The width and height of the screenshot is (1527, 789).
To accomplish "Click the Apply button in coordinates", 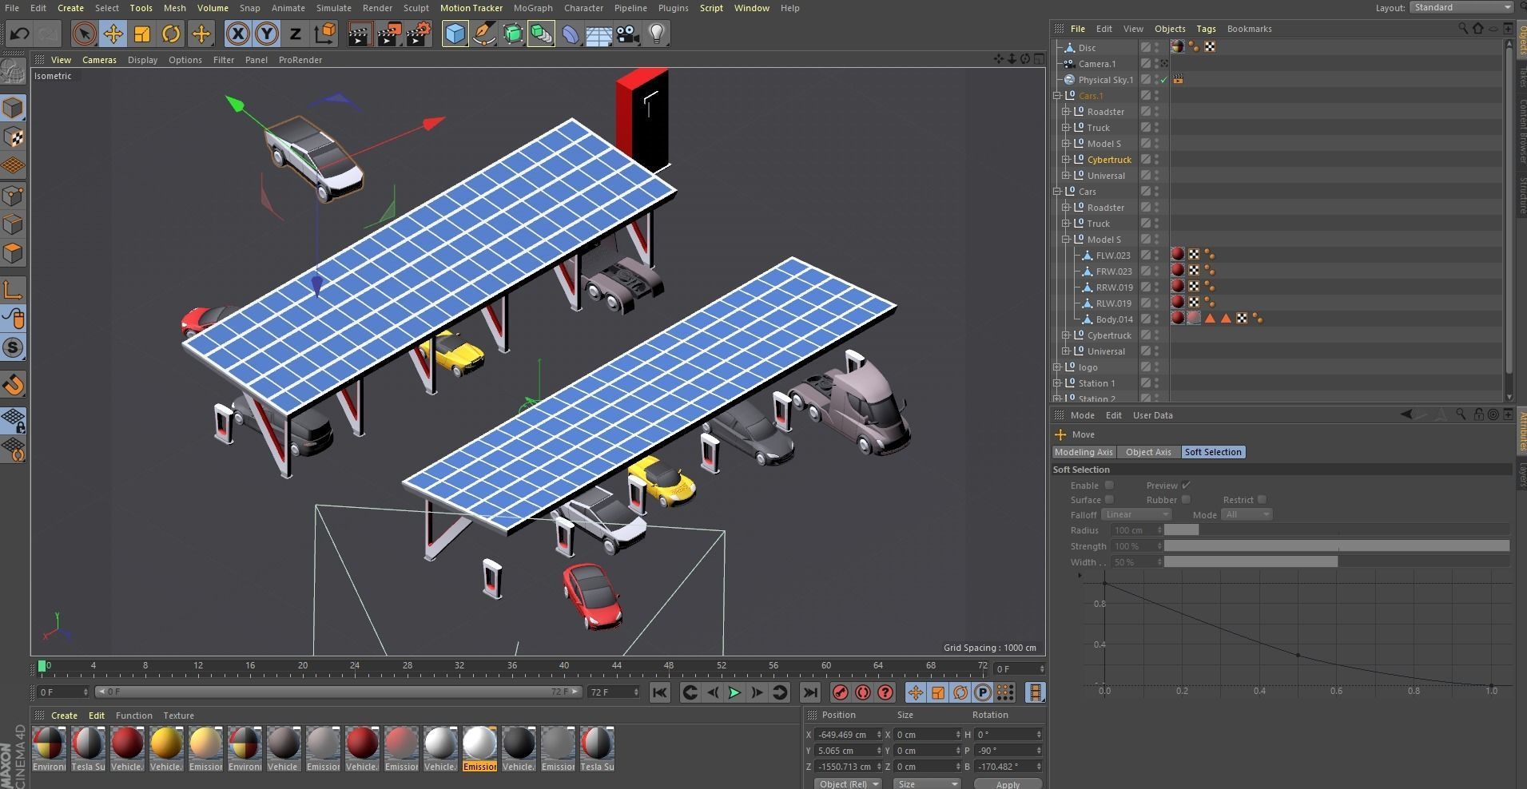I will coord(1008,784).
